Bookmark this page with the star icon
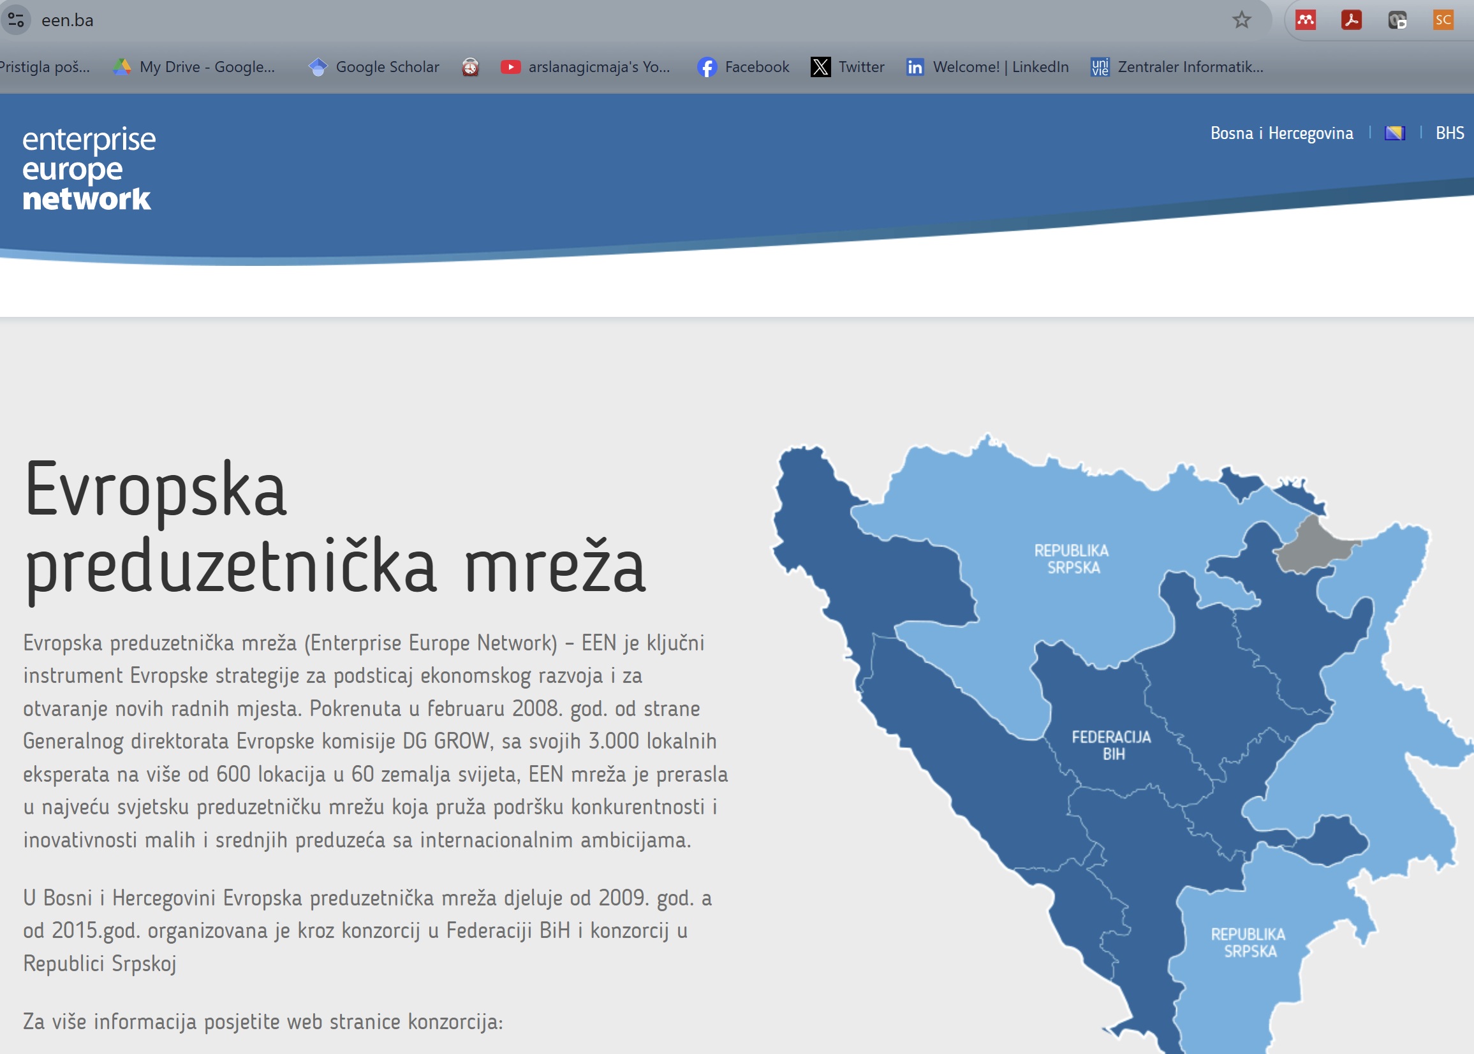 (x=1241, y=20)
